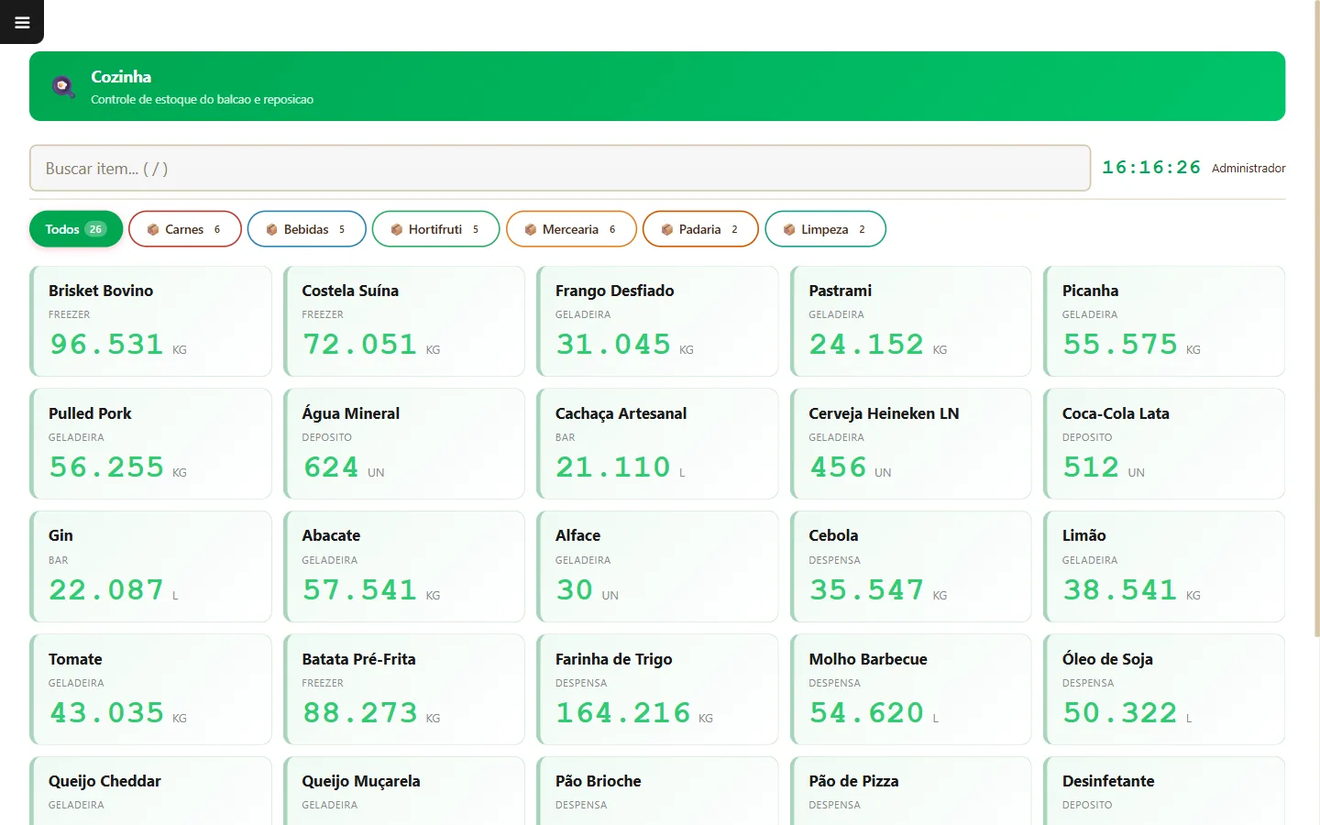Focus the Buscar item search field
Image resolution: width=1320 pixels, height=825 pixels.
(x=560, y=169)
